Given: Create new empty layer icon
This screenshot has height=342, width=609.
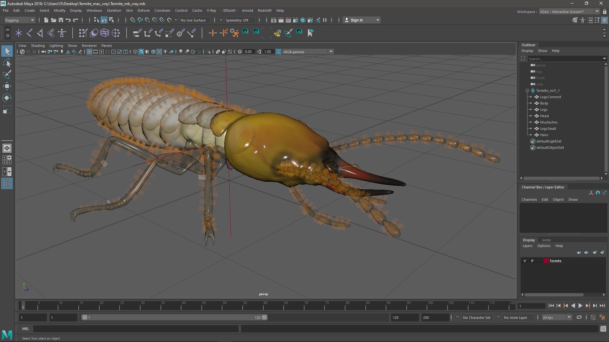Looking at the screenshot, I should [595, 252].
